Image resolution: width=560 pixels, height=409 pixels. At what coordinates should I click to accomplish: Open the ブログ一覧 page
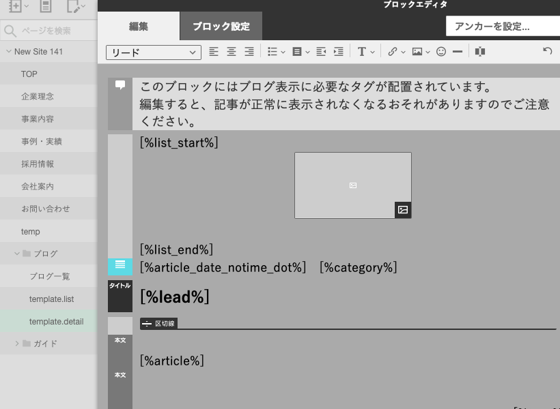point(48,276)
